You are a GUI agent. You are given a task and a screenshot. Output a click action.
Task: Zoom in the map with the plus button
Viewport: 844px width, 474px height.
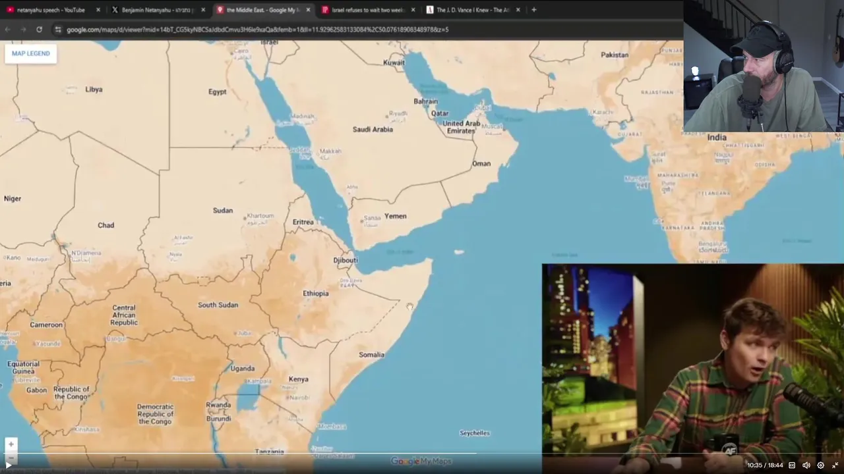(x=11, y=444)
